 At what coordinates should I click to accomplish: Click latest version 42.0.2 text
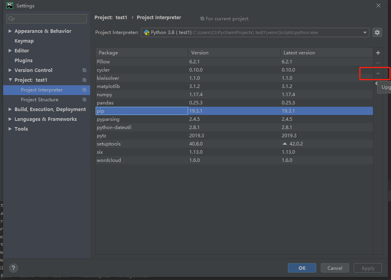(x=296, y=144)
